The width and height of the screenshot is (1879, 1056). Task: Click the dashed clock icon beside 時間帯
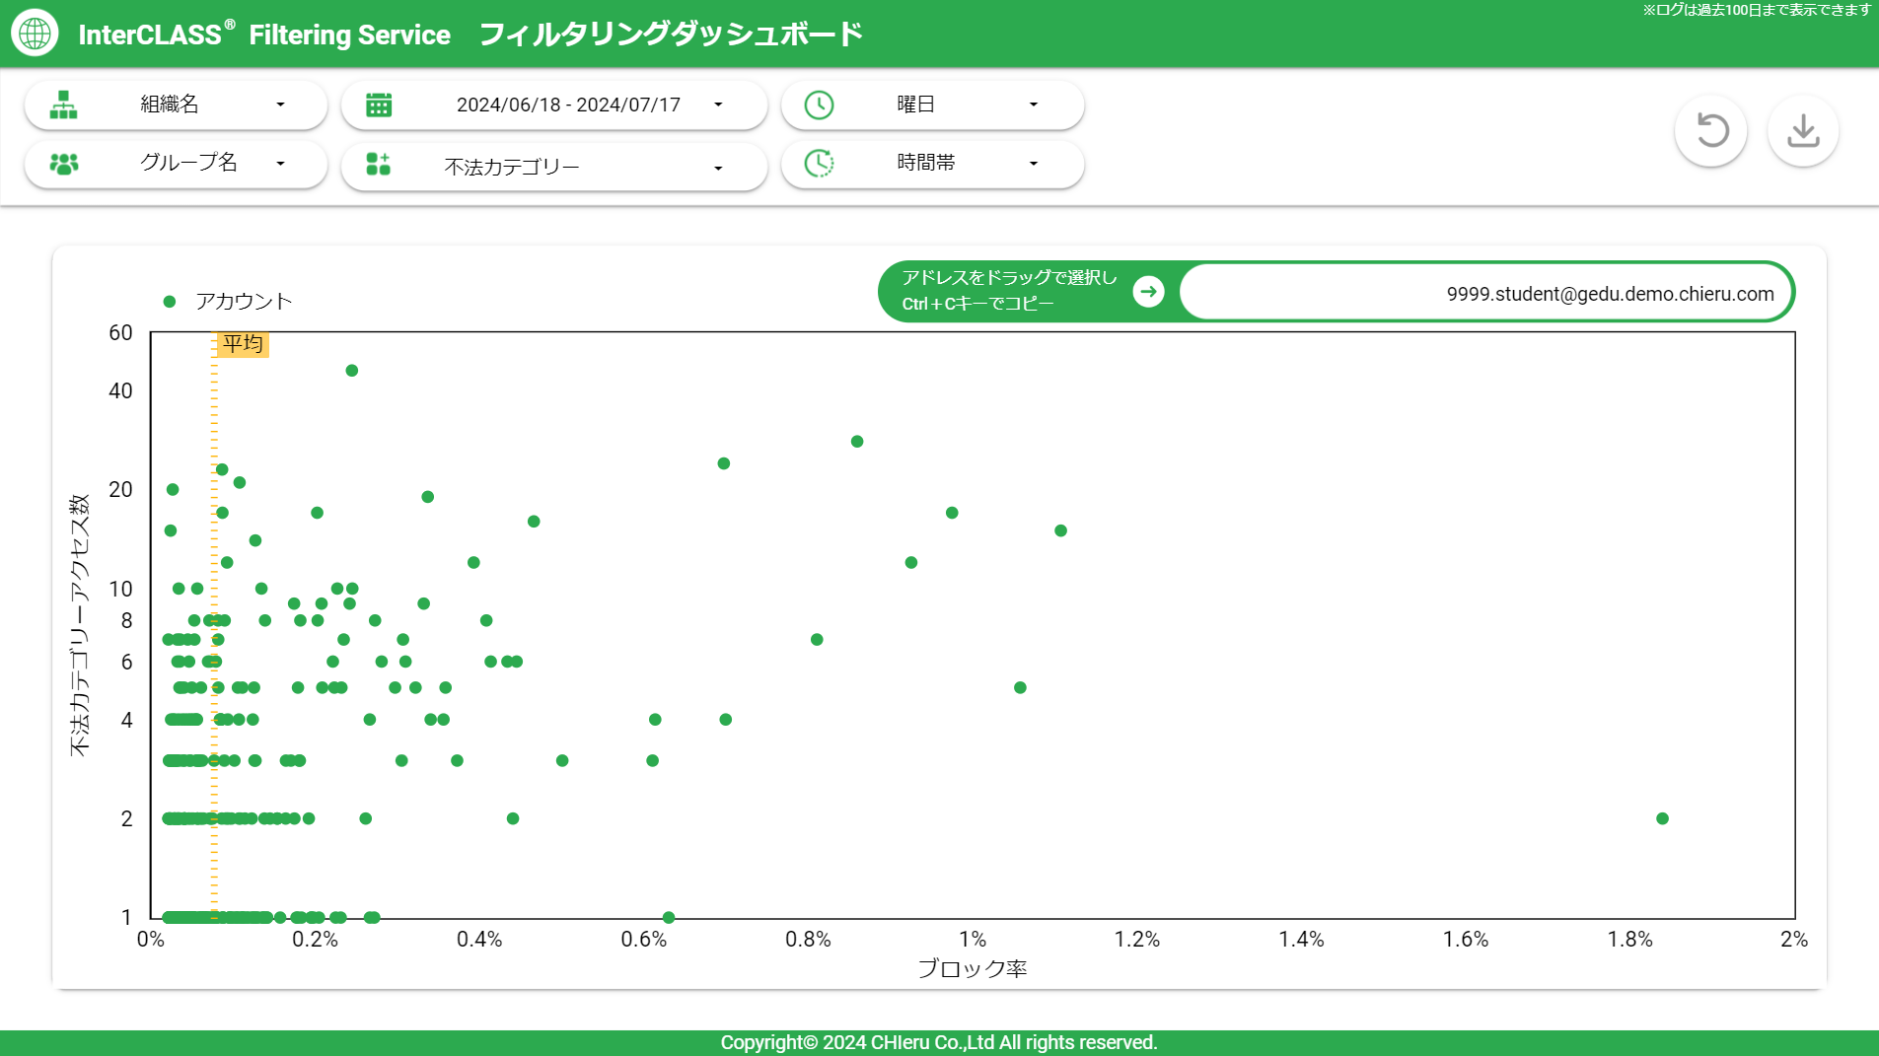point(819,163)
